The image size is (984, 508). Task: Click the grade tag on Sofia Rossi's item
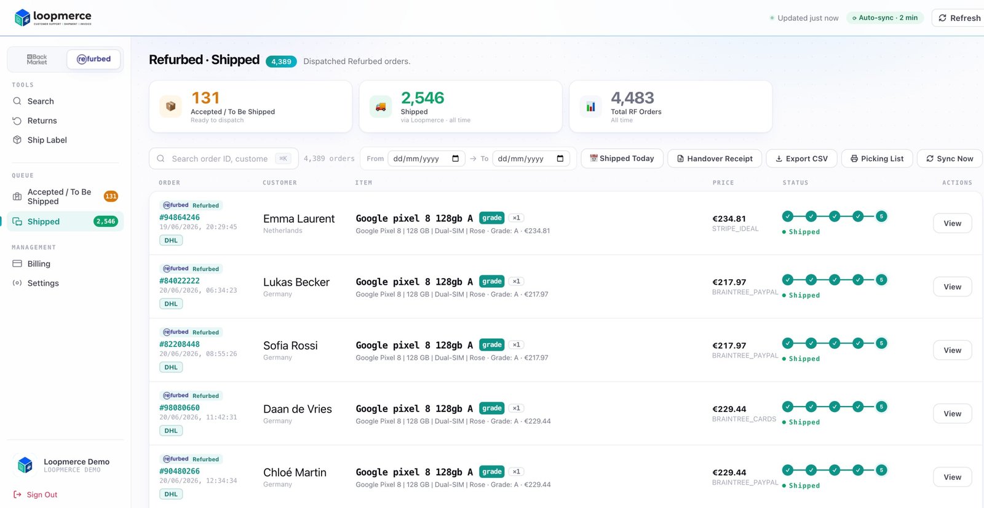click(491, 344)
